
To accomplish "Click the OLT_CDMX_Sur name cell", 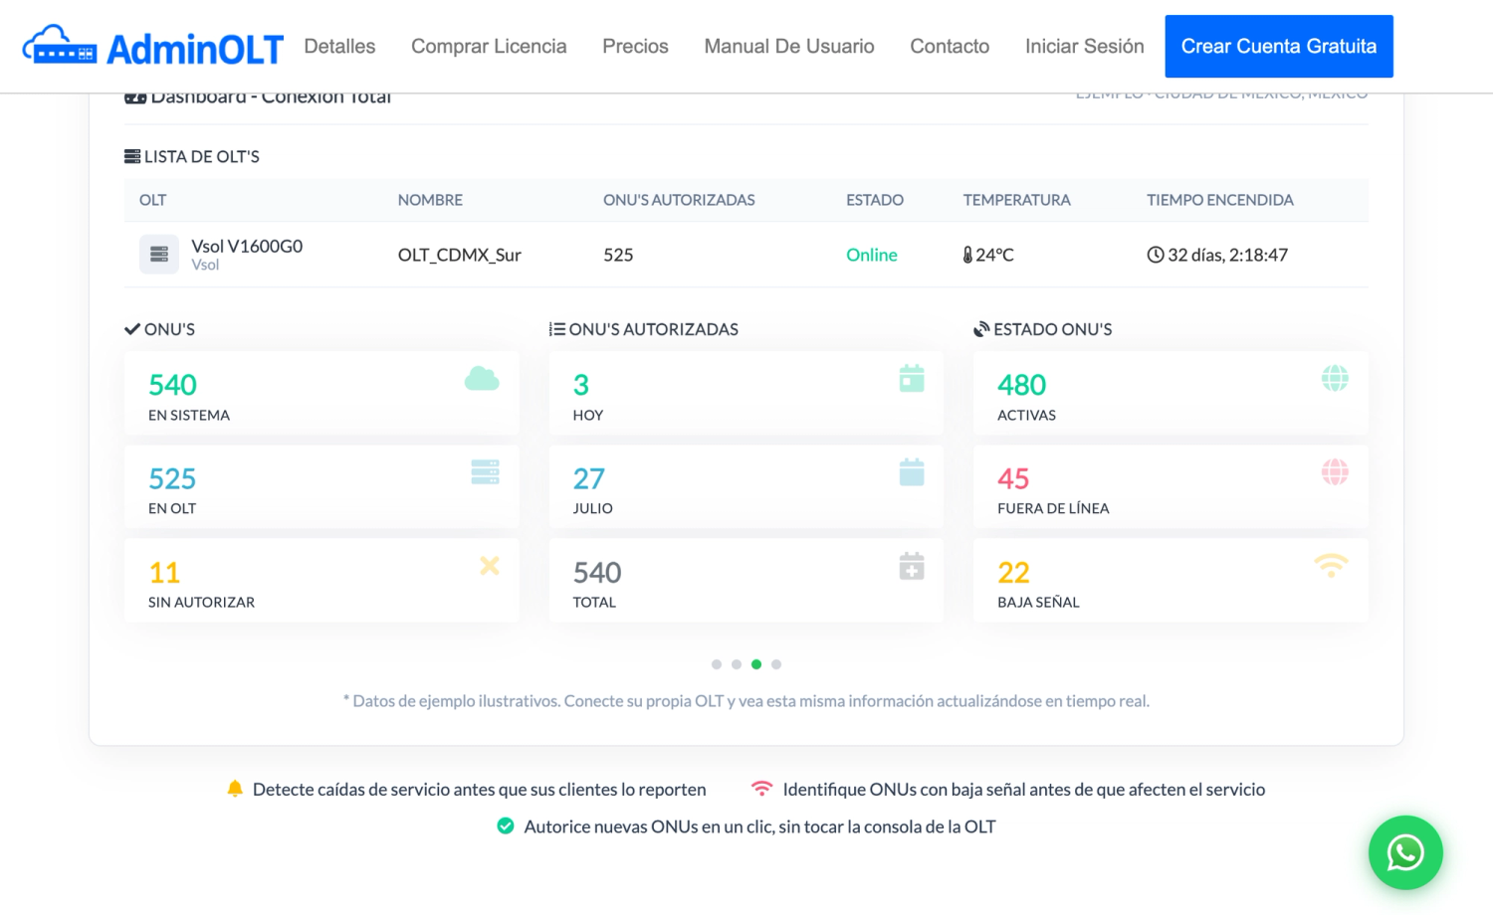I will 460,255.
